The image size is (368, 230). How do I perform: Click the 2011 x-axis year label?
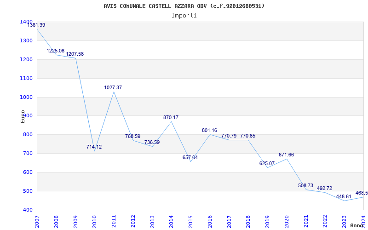[114, 222]
